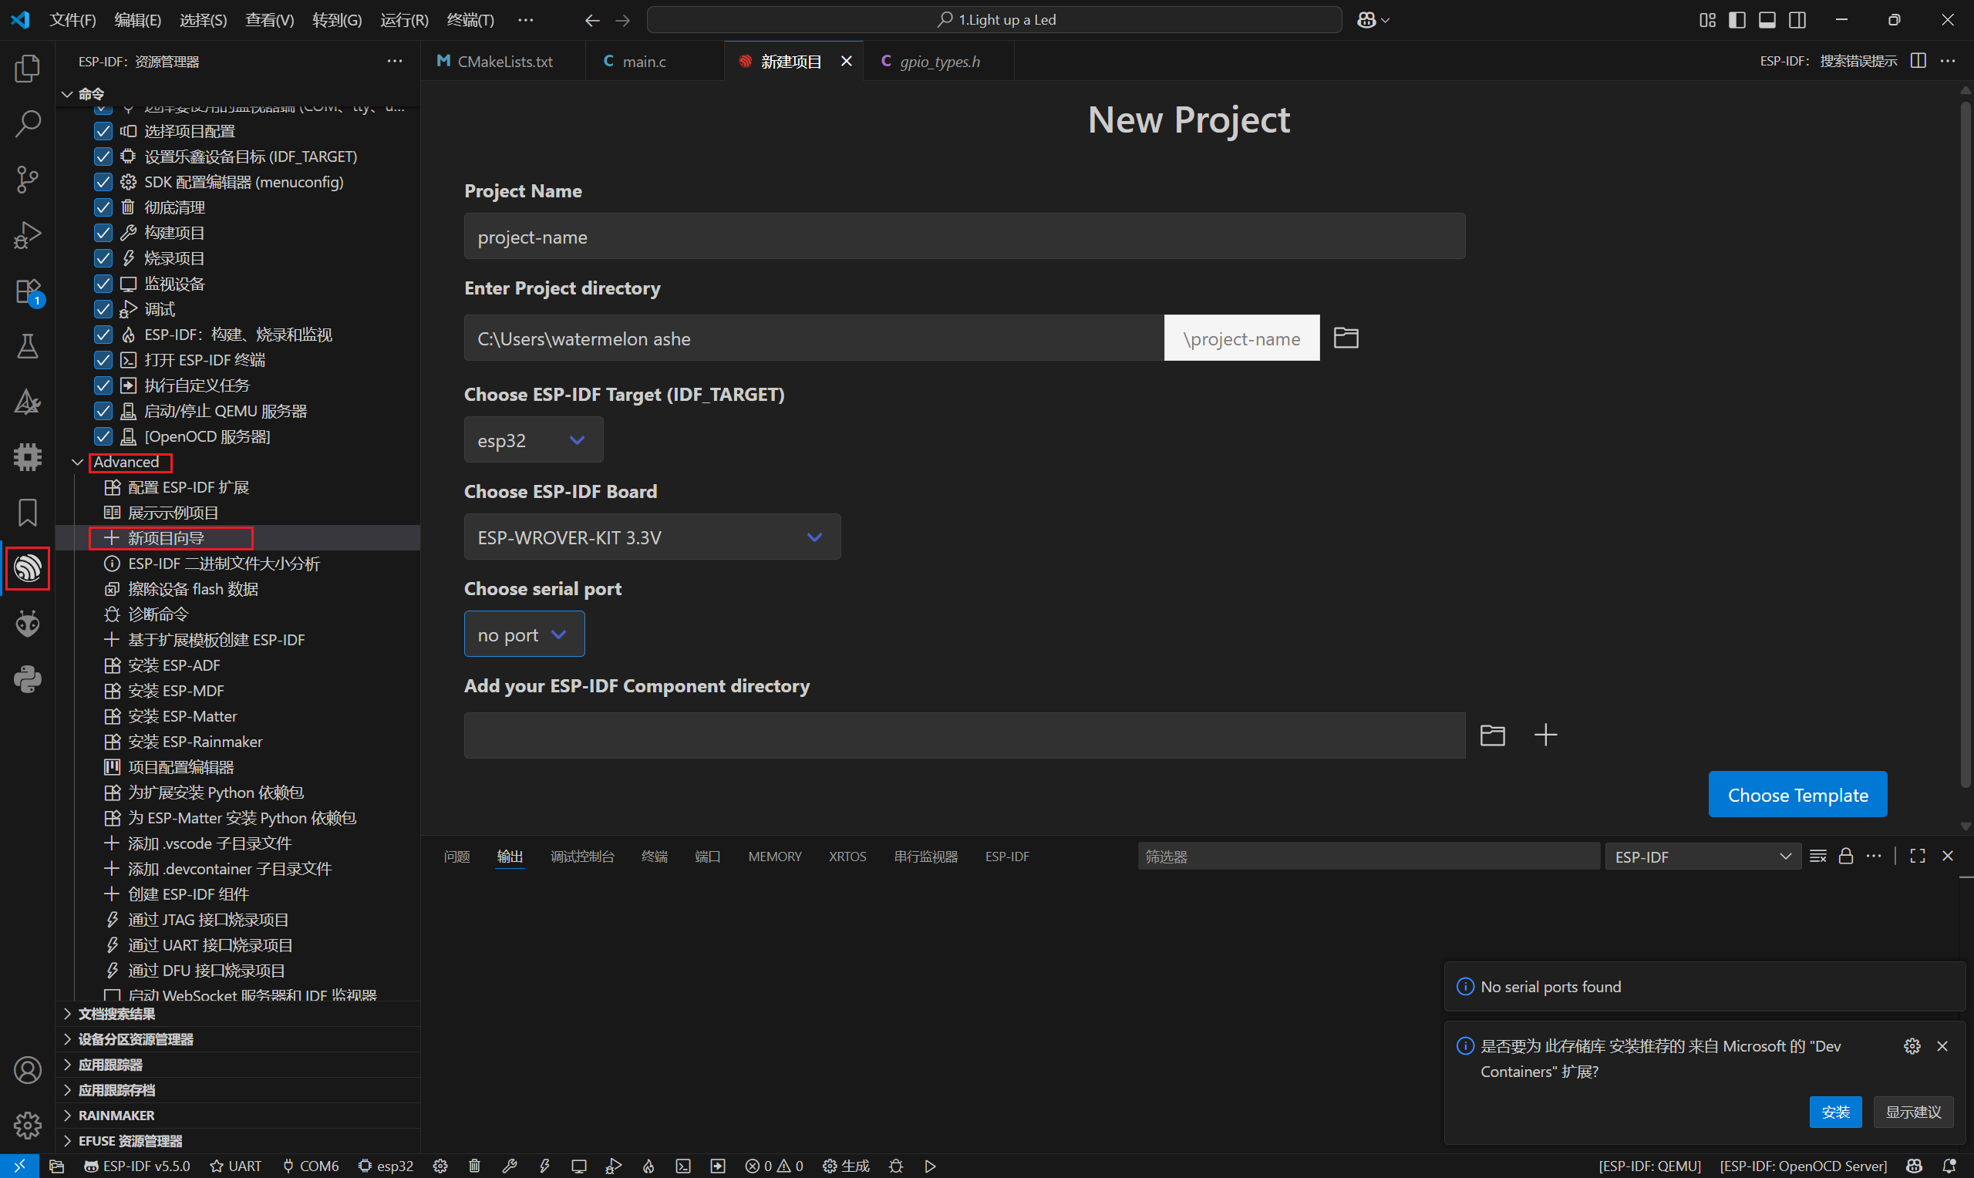Open the Source Control view
The height and width of the screenshot is (1178, 1974).
[x=28, y=180]
